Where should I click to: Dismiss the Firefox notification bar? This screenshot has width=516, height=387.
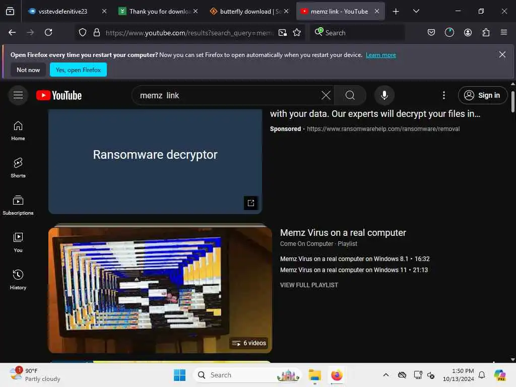click(x=502, y=54)
